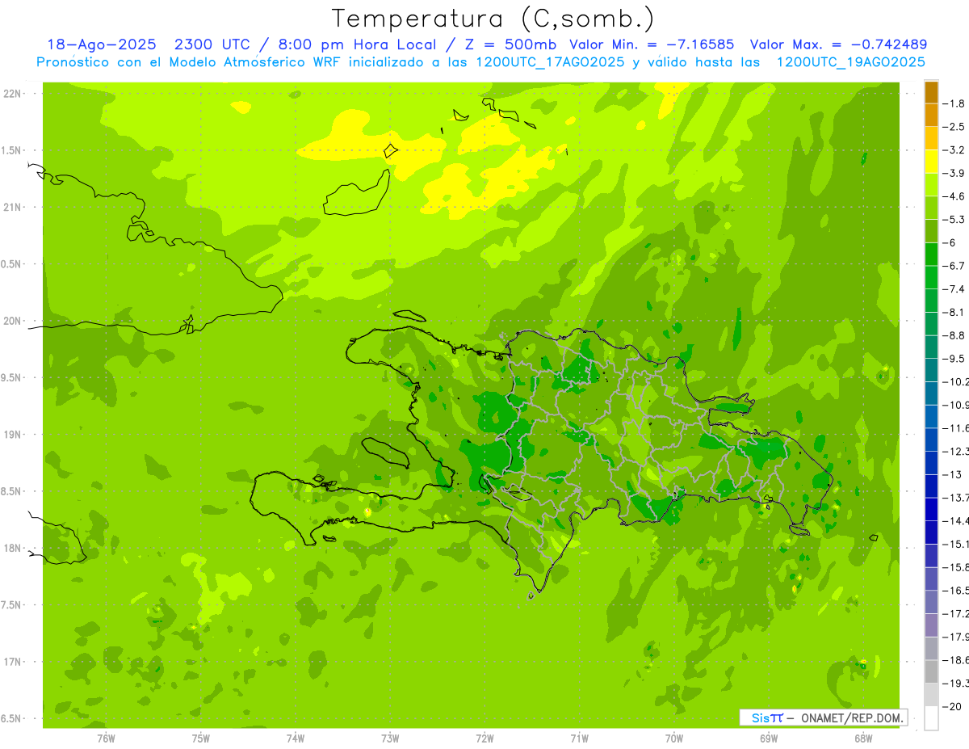Click the 'Valor Max. = -0.742489' readout

pyautogui.click(x=838, y=44)
